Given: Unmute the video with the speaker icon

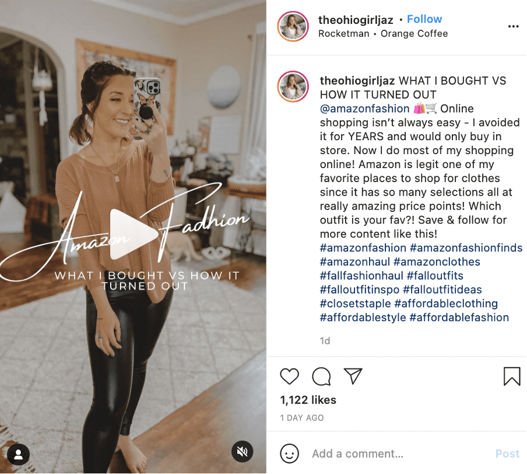Looking at the screenshot, I should [x=242, y=451].
